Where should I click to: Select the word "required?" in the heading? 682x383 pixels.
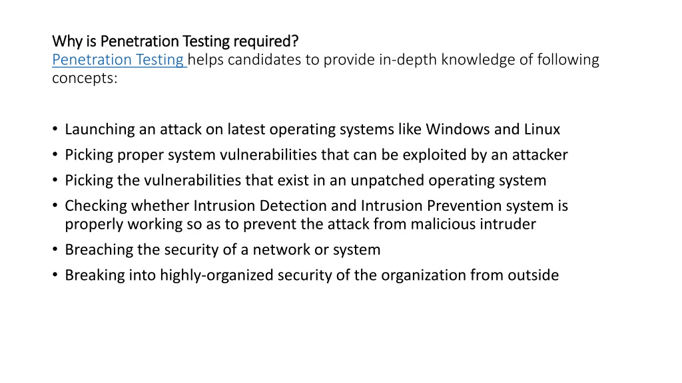(x=266, y=41)
